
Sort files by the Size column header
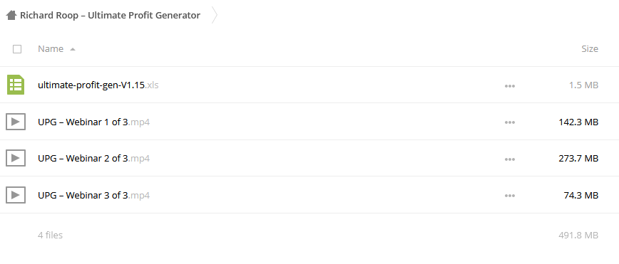tap(590, 48)
